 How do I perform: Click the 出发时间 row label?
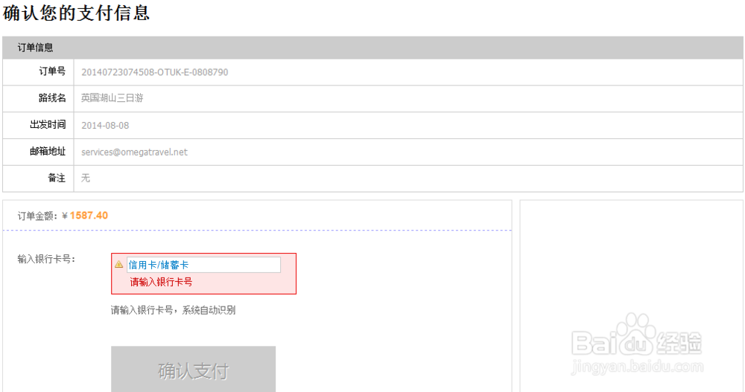[48, 125]
